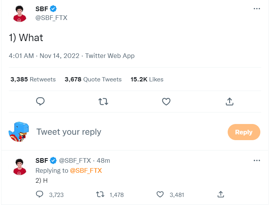The width and height of the screenshot is (273, 205).
Task: Reply to the main "1) What" tweet
Action: point(40,101)
